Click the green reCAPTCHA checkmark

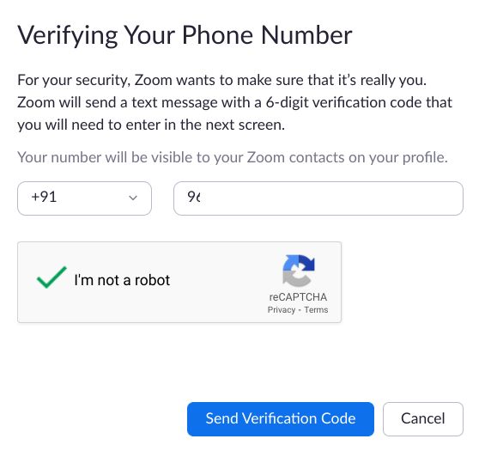coord(52,277)
